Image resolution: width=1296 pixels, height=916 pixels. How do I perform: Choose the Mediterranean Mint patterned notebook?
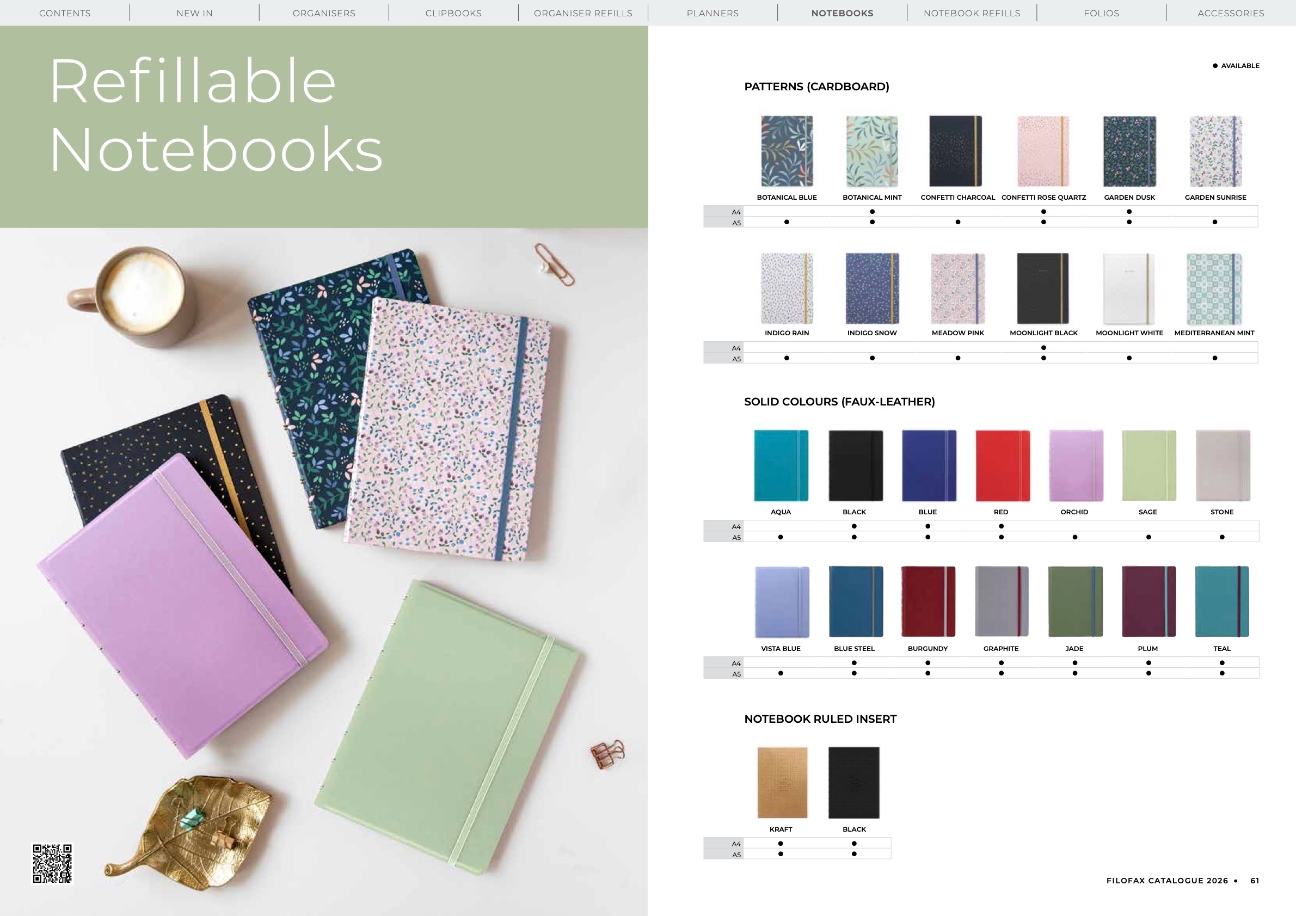(1214, 288)
